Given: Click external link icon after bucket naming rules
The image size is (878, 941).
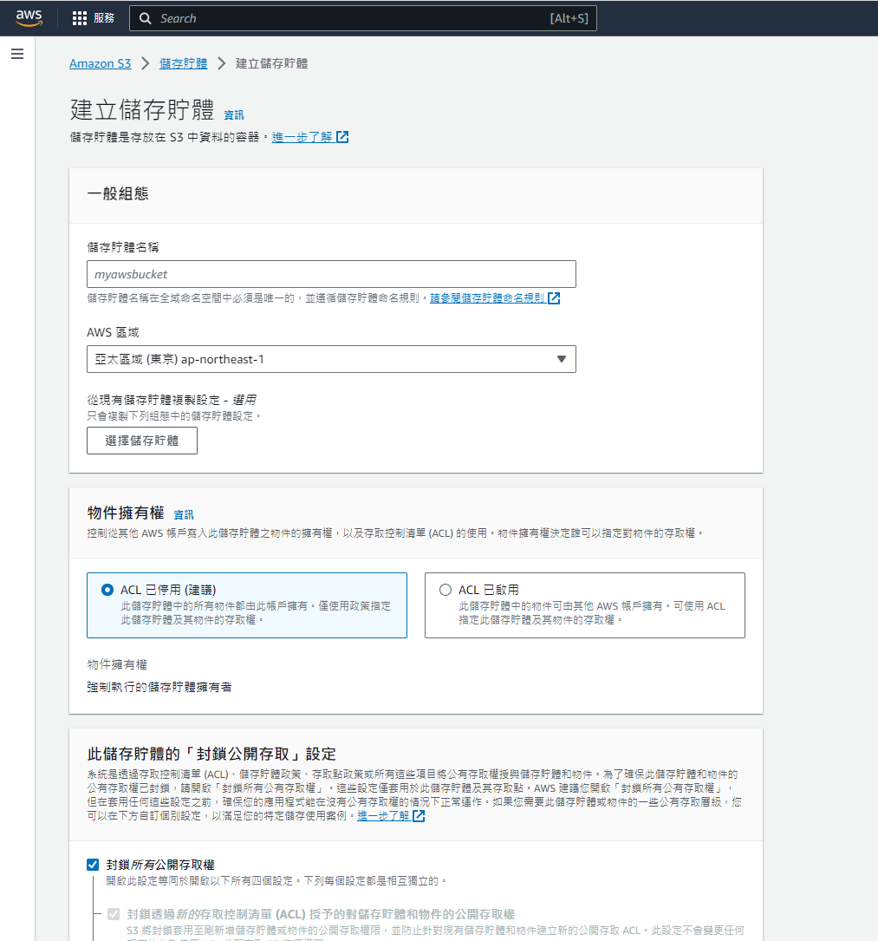Looking at the screenshot, I should (x=554, y=298).
